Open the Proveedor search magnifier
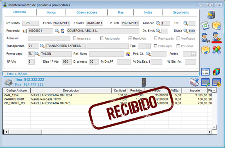Image resolution: width=225 pixels, height=148 pixels. [57, 31]
